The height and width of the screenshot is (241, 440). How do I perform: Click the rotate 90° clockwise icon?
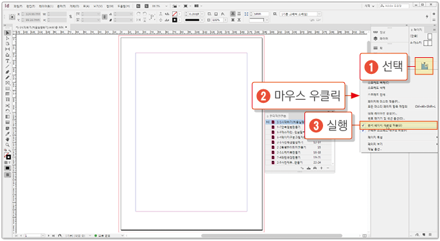tap(138, 13)
